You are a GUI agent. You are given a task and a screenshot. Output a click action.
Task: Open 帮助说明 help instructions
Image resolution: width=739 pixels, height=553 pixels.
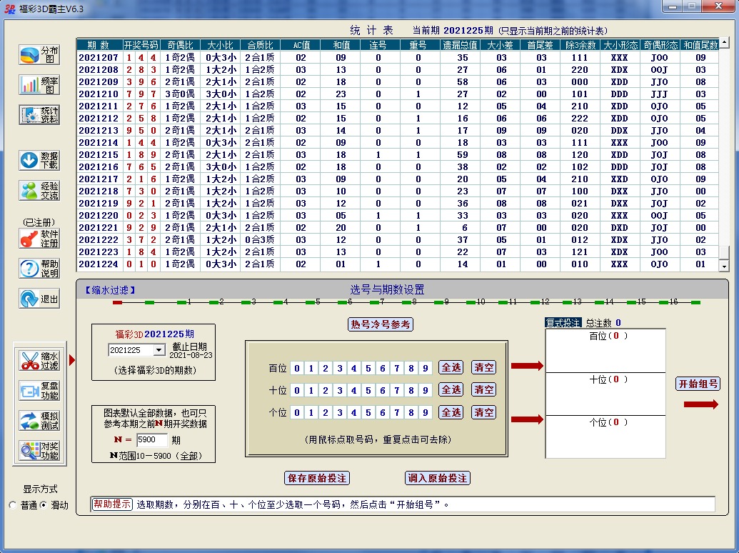click(39, 269)
